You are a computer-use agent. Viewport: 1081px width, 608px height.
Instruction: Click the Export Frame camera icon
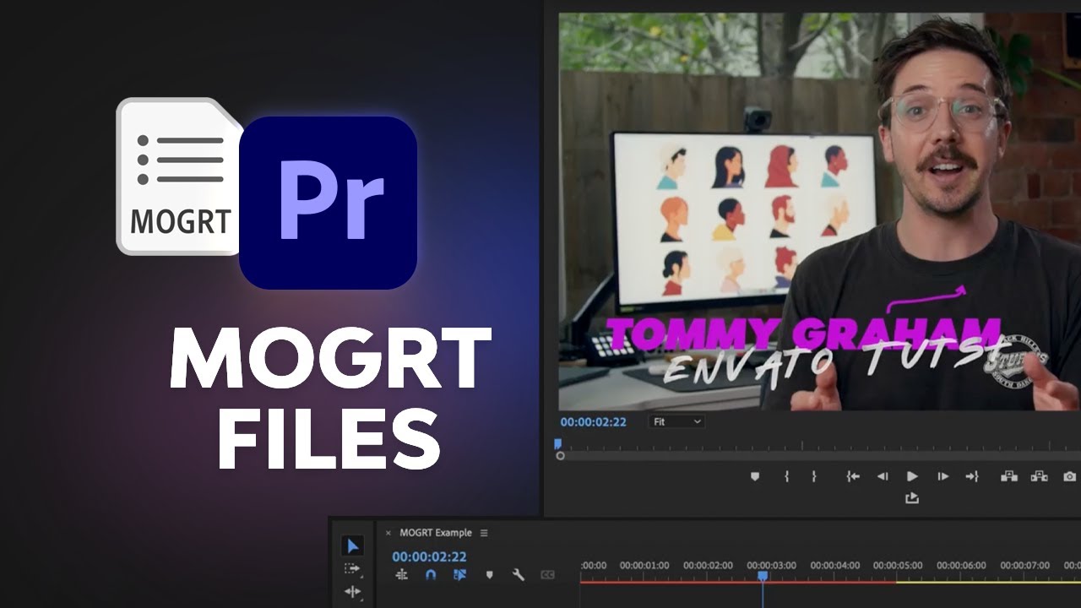[1070, 476]
